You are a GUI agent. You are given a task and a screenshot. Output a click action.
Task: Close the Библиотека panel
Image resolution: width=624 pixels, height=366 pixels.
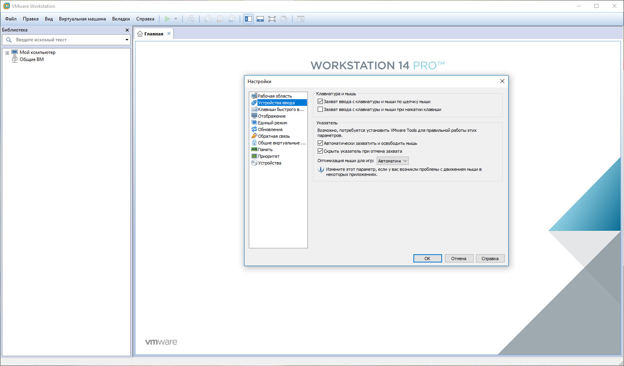[127, 30]
